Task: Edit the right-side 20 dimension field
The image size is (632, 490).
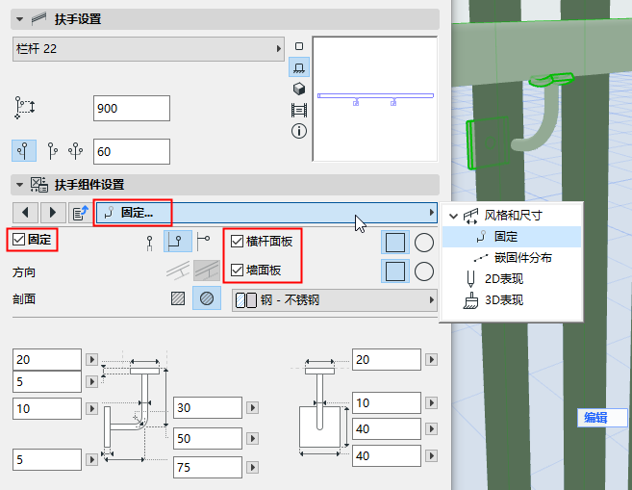Action: coord(387,359)
